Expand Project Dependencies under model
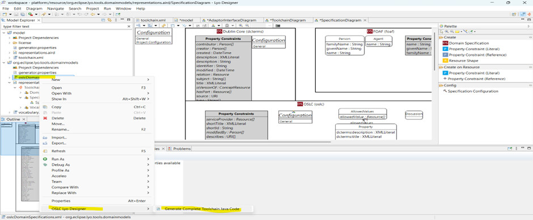 [10, 38]
